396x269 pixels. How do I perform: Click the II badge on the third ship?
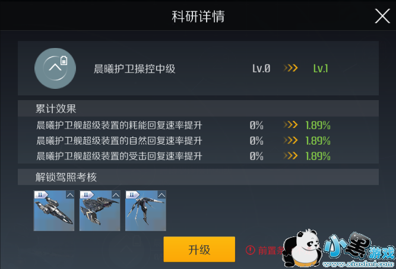click(132, 195)
